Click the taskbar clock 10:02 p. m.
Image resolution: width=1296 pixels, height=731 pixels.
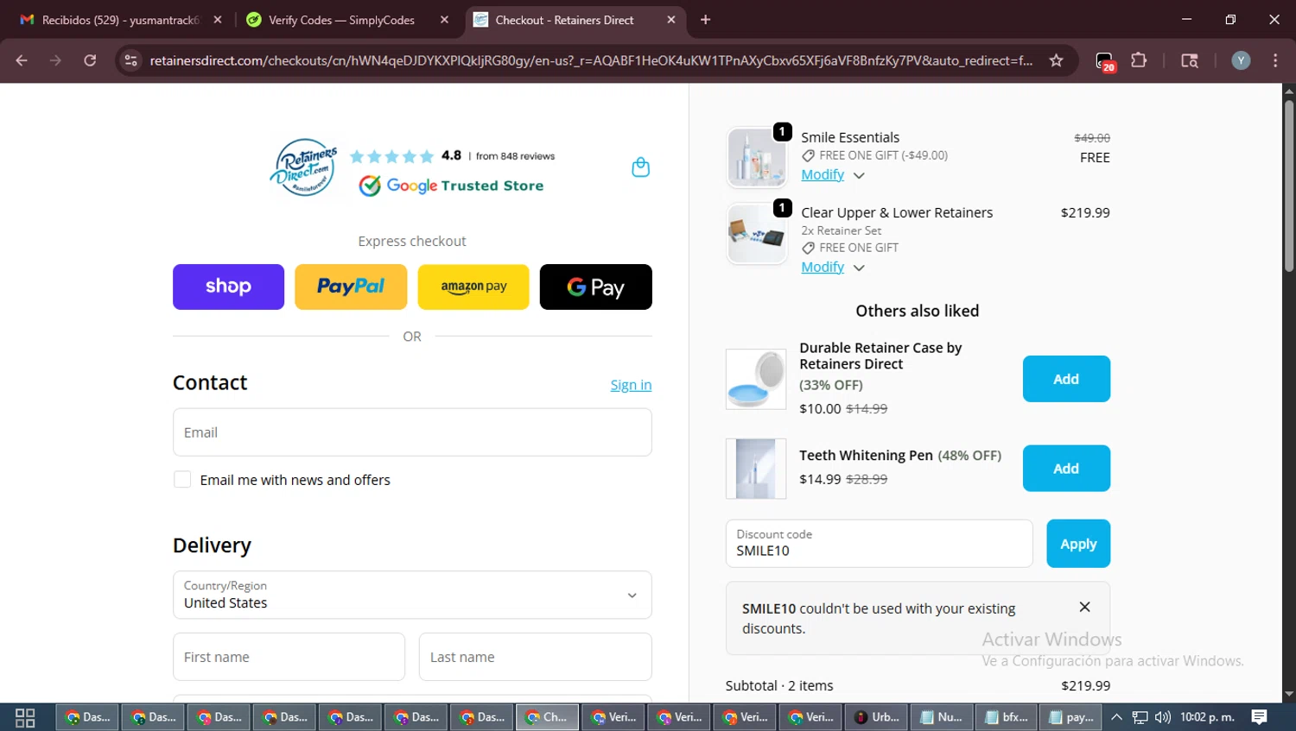point(1207,717)
